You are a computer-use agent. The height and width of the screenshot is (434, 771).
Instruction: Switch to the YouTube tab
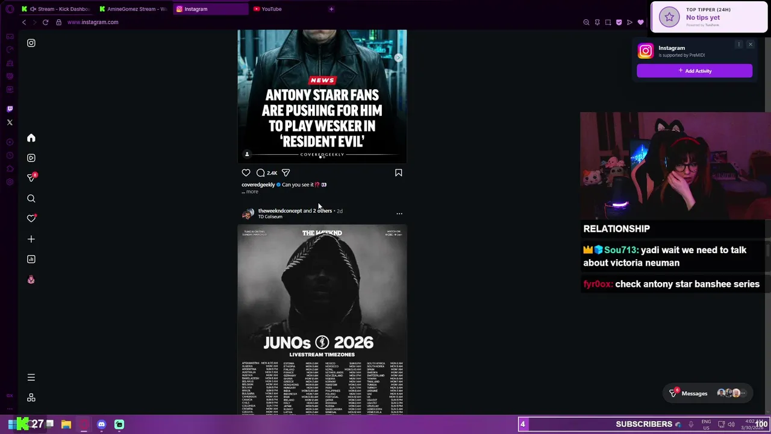point(286,9)
